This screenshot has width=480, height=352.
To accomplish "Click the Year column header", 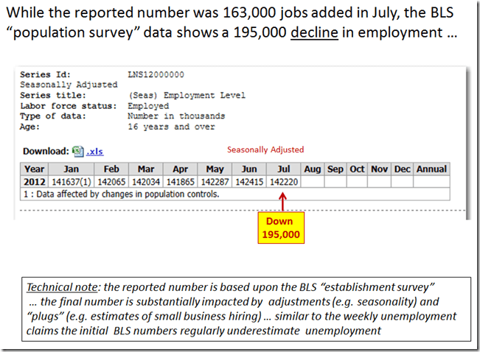I will pos(35,169).
